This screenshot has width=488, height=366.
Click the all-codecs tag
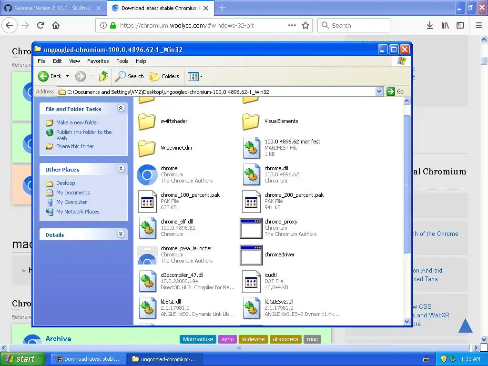coord(285,339)
